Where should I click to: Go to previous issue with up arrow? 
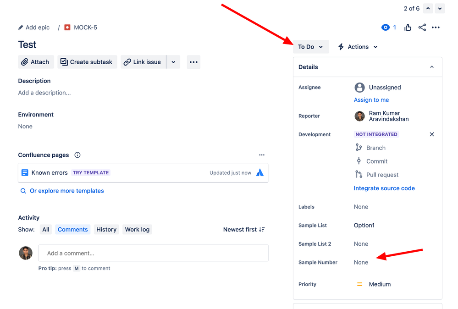click(428, 8)
